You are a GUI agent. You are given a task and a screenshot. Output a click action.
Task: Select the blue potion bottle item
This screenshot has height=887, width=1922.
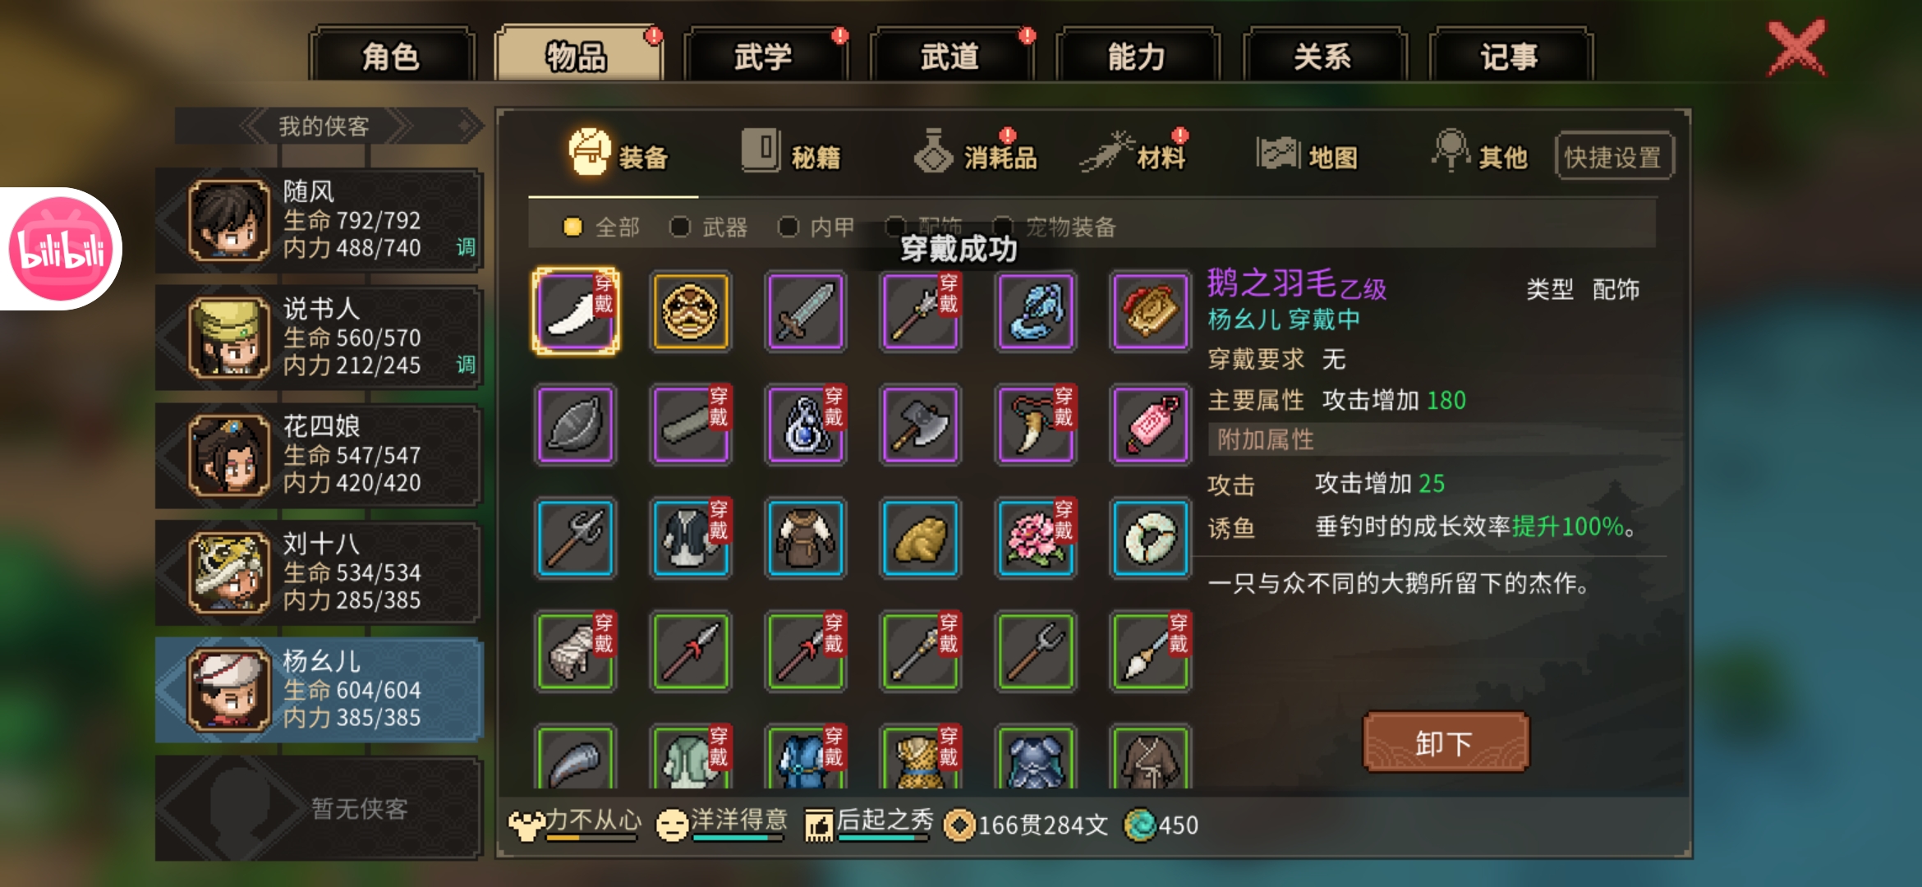(806, 425)
